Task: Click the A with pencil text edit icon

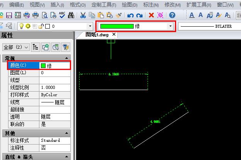Action: (x=219, y=15)
